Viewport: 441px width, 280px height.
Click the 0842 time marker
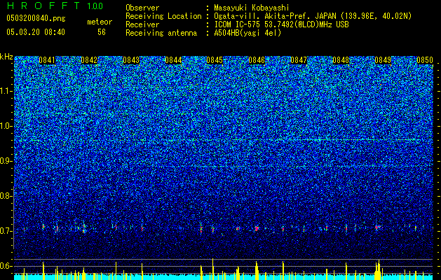point(89,60)
